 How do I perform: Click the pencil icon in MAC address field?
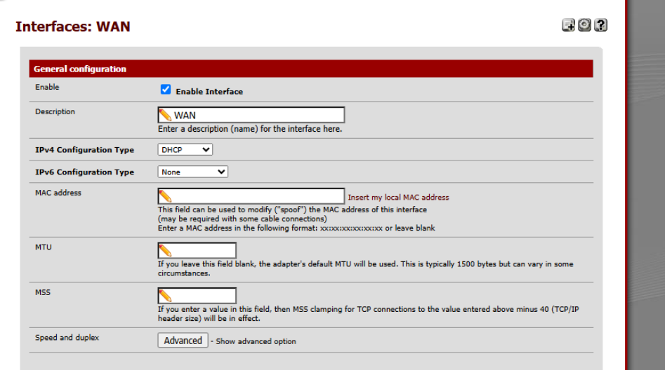pos(165,196)
